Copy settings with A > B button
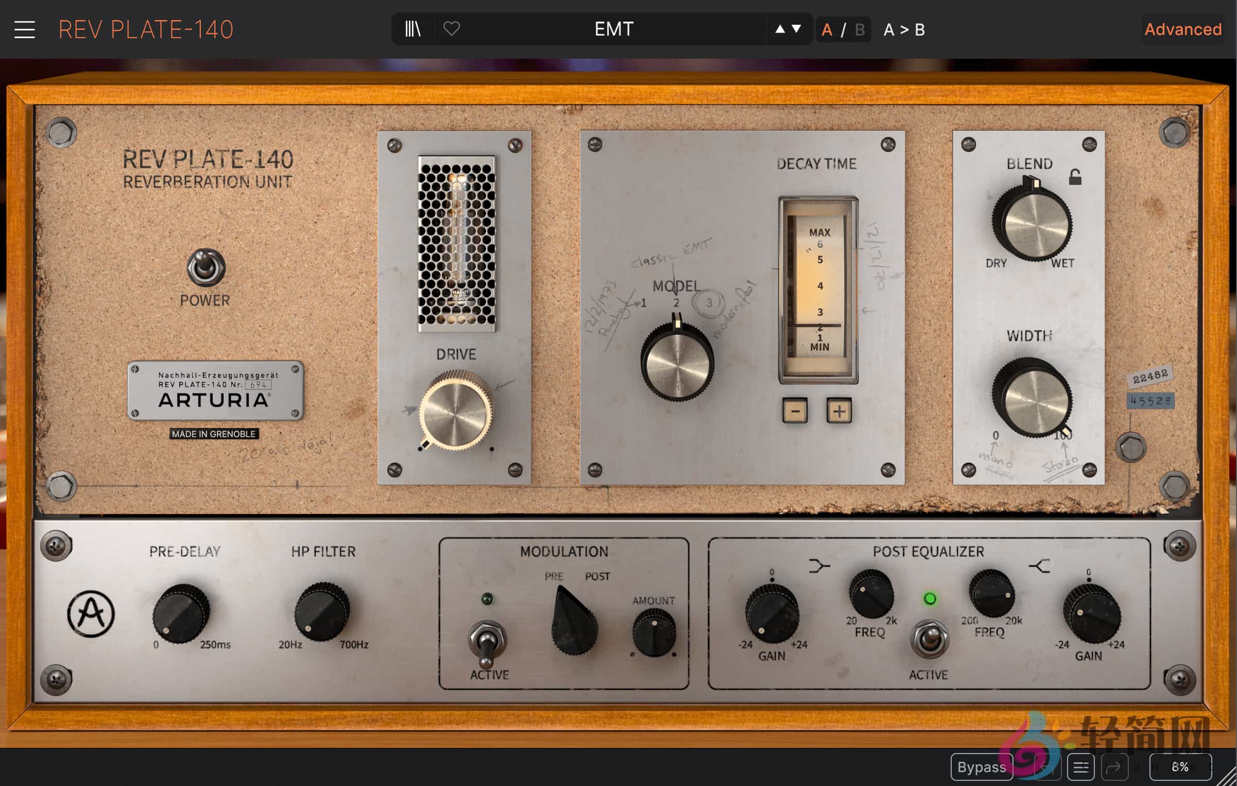Viewport: 1237px width, 786px height. point(904,30)
